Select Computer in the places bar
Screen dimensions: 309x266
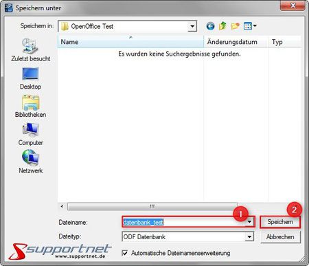tap(30, 134)
